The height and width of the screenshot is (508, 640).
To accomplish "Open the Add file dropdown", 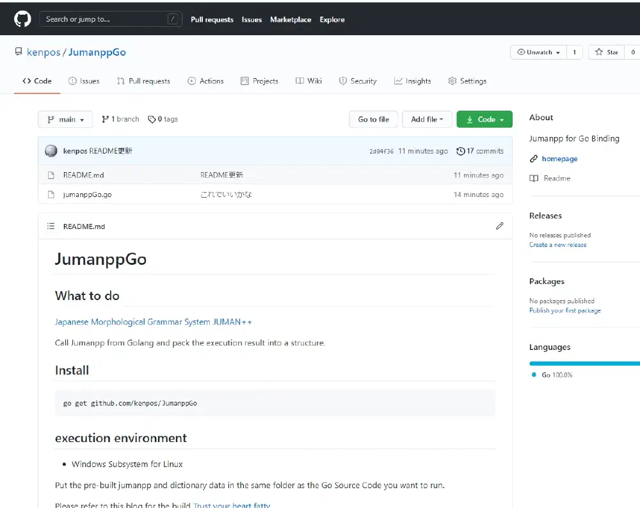I will click(x=427, y=119).
